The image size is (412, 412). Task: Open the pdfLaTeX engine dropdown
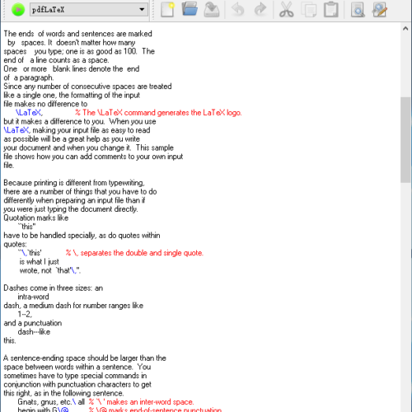point(89,10)
